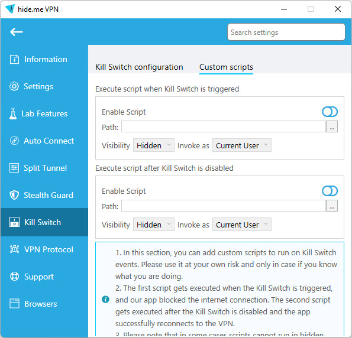Click the Path field for disabled script
Viewport: 352px width, 338px height.
pyautogui.click(x=224, y=206)
